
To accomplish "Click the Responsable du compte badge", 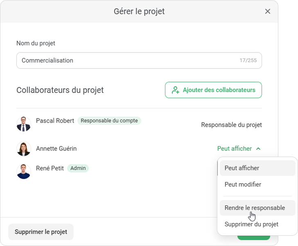I will [x=109, y=121].
